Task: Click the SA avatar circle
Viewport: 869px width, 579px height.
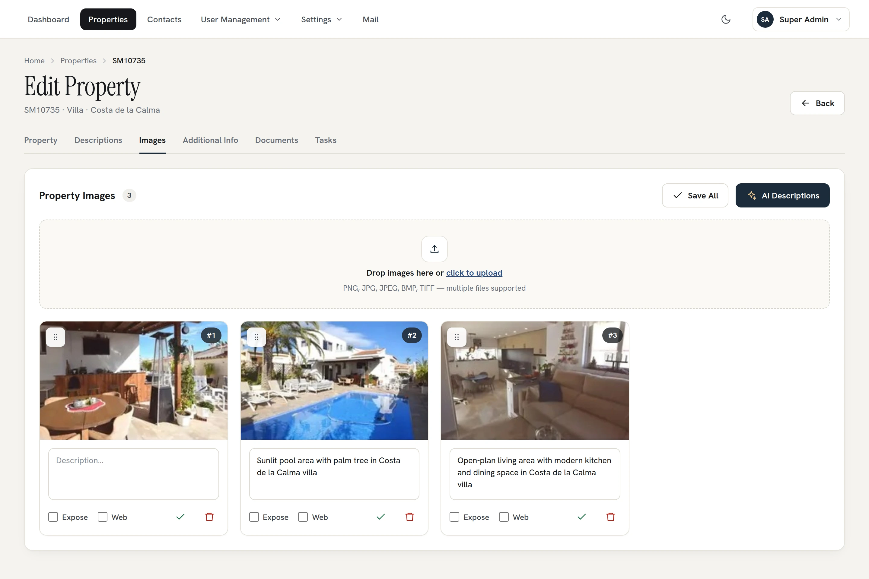Action: 765,19
